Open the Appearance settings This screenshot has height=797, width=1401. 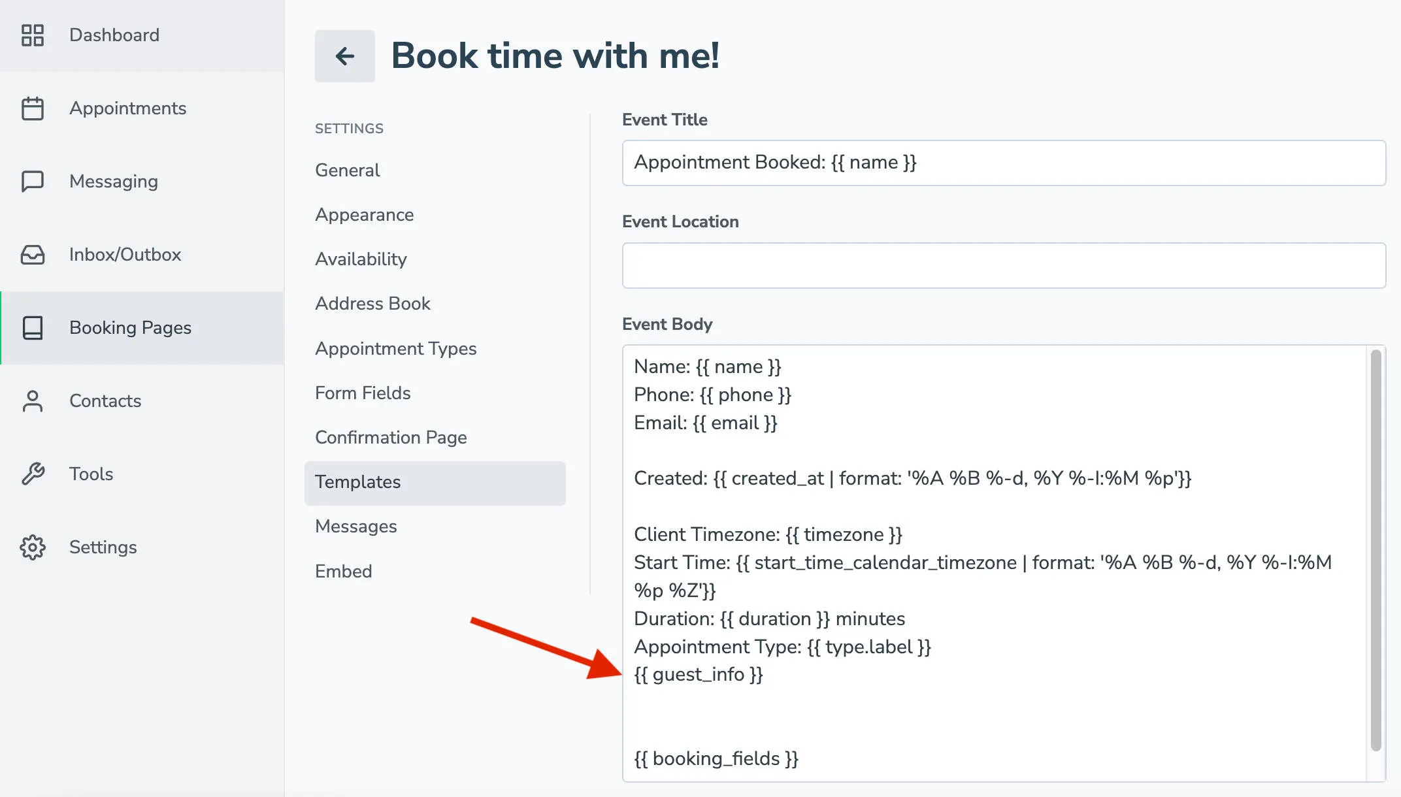364,214
